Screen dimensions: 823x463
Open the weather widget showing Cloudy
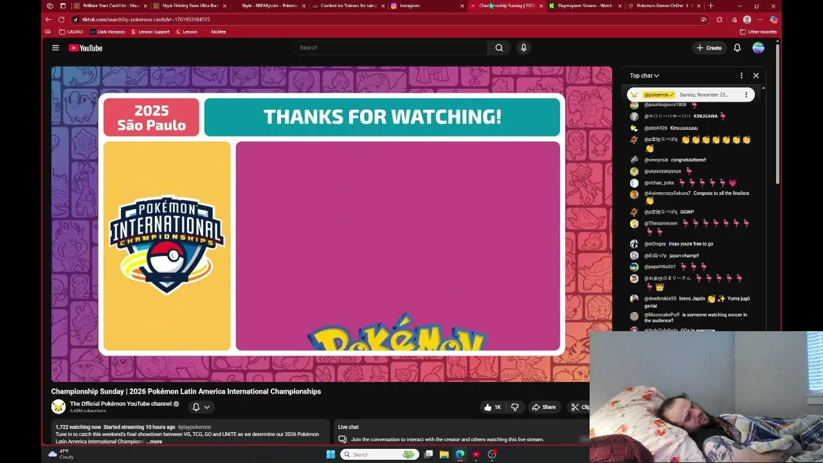pyautogui.click(x=60, y=455)
